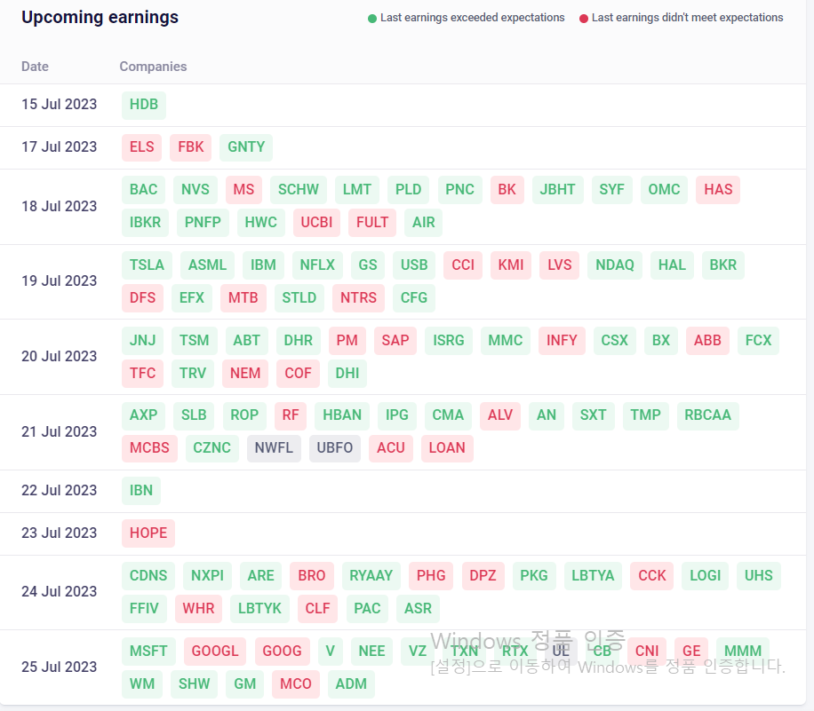Select the ELS ticker on 17 Jul
Viewport: 814px width, 711px height.
pos(141,147)
